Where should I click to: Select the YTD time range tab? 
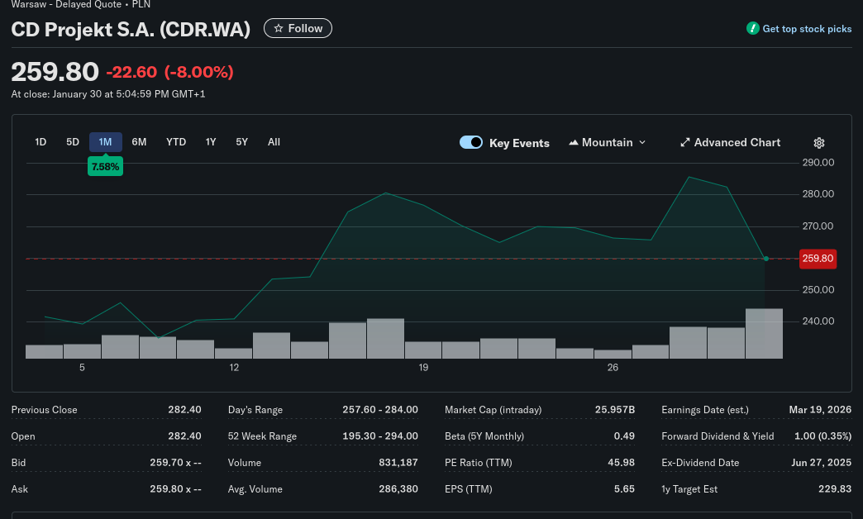click(176, 142)
